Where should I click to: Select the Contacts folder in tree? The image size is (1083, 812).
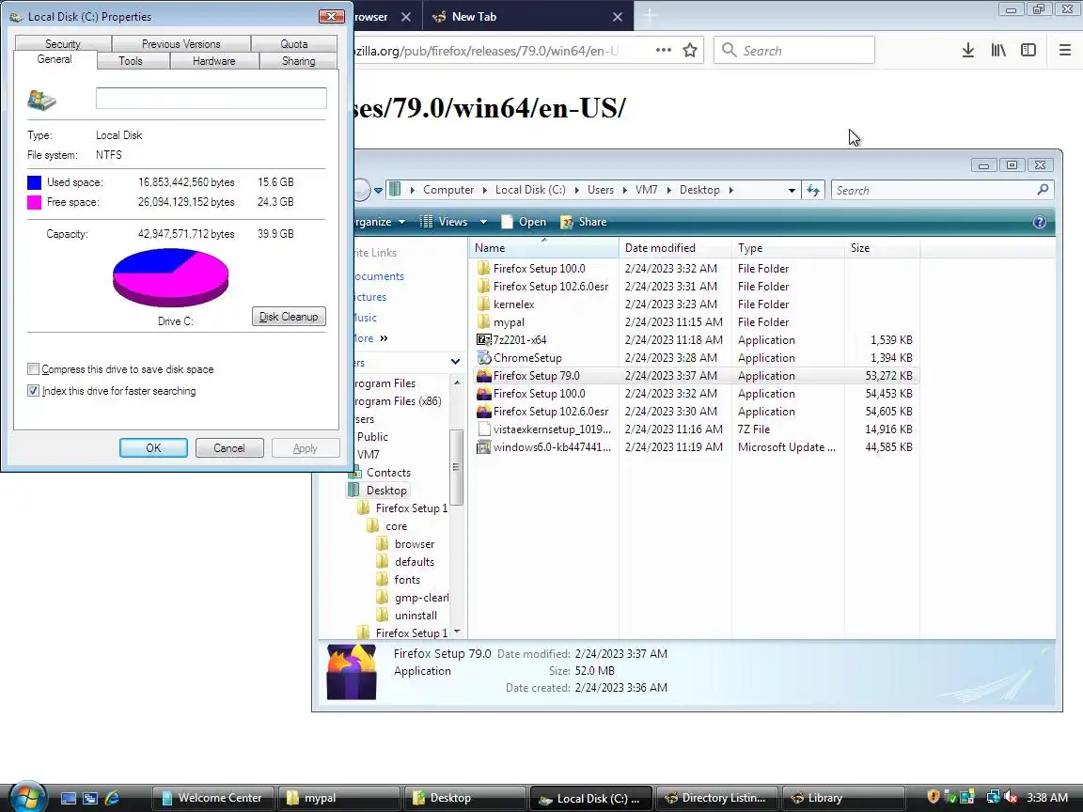coord(380,473)
